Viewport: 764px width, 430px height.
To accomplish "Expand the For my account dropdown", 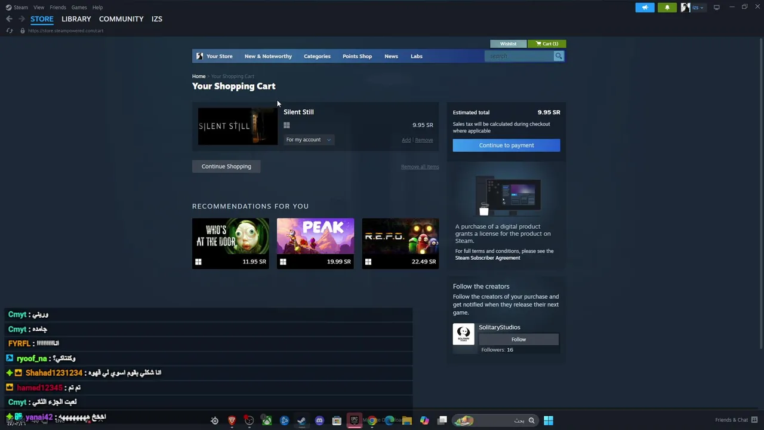I will pyautogui.click(x=308, y=140).
